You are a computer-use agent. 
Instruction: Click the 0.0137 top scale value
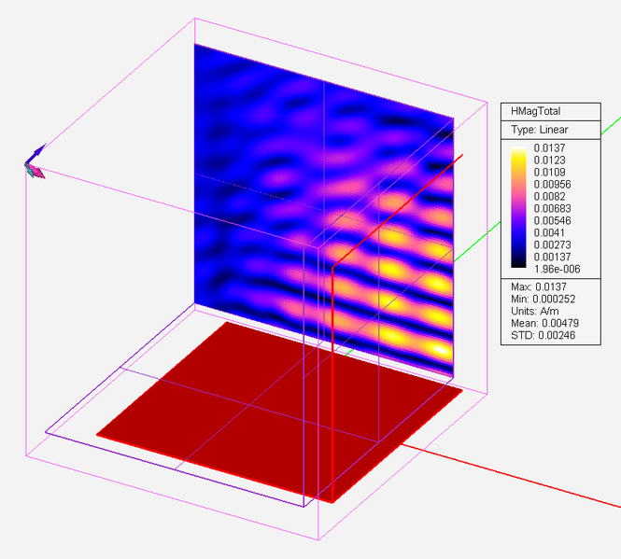coord(549,148)
